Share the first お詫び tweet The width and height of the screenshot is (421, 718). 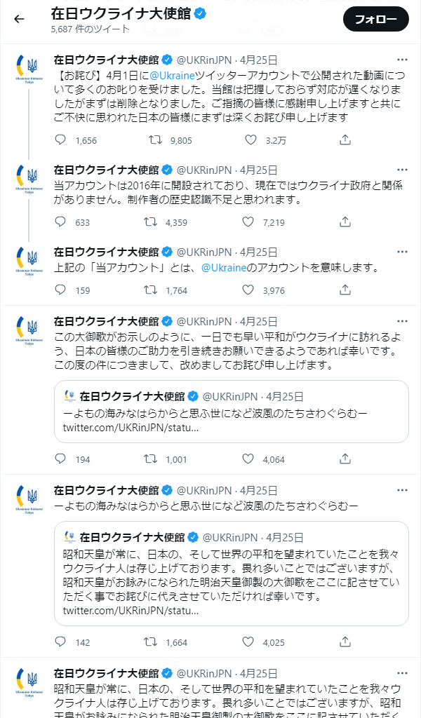tap(345, 140)
